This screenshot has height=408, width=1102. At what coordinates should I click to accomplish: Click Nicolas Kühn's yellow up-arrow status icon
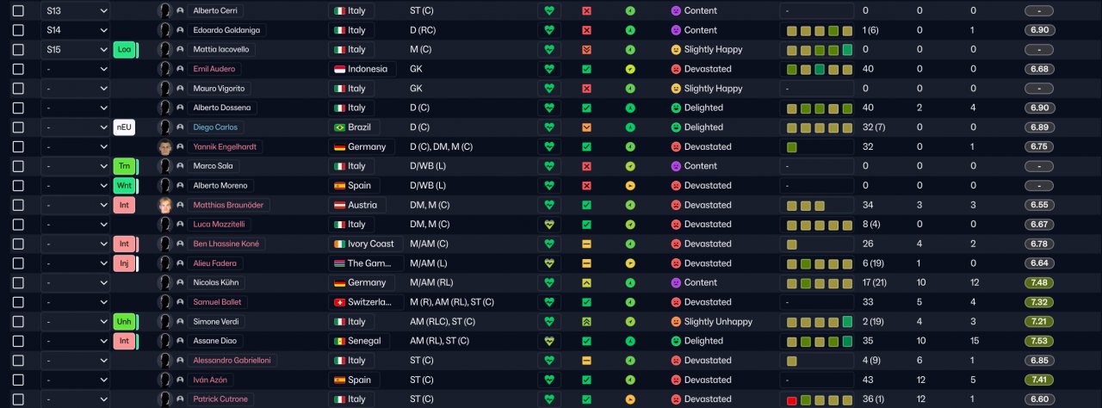[586, 282]
